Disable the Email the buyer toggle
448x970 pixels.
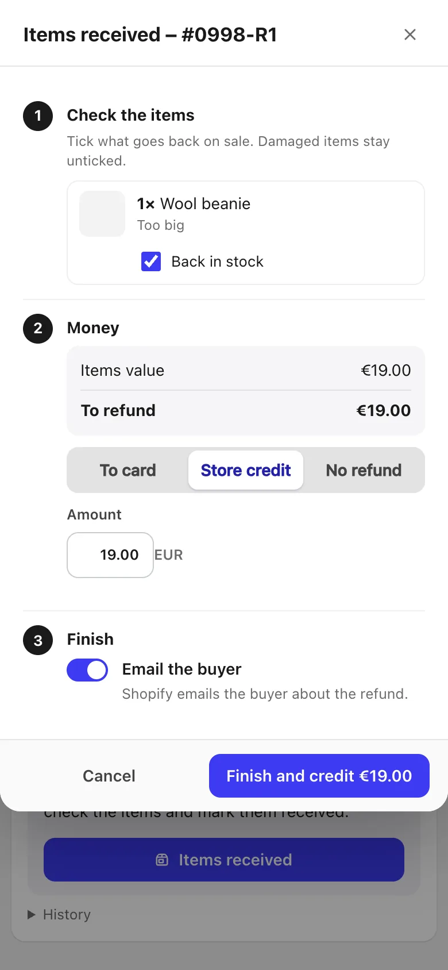tap(87, 670)
